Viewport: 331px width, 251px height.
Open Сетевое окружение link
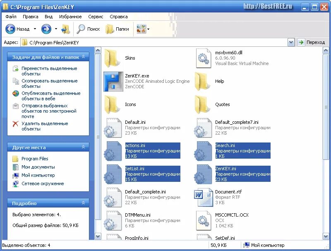(43, 183)
